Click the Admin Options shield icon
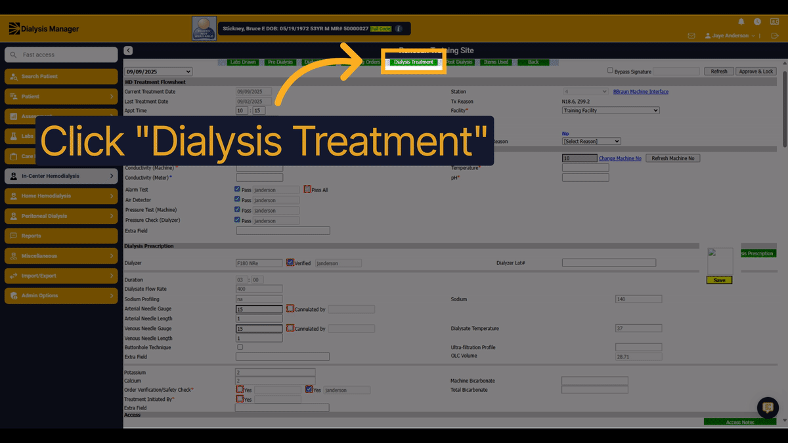The height and width of the screenshot is (443, 788). pyautogui.click(x=14, y=295)
